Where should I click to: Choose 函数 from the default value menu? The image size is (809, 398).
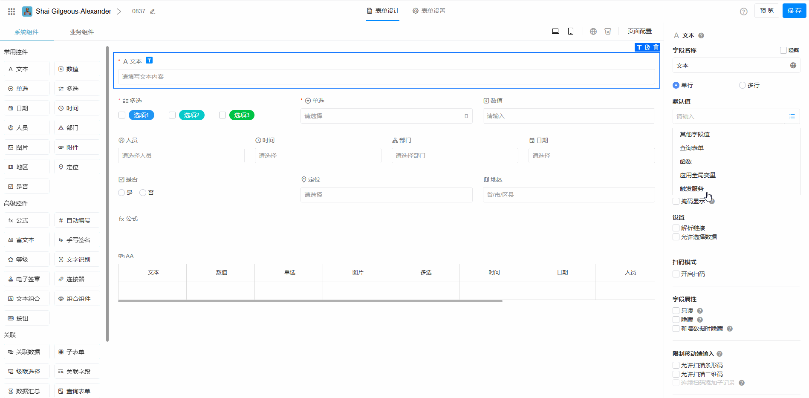coord(686,162)
